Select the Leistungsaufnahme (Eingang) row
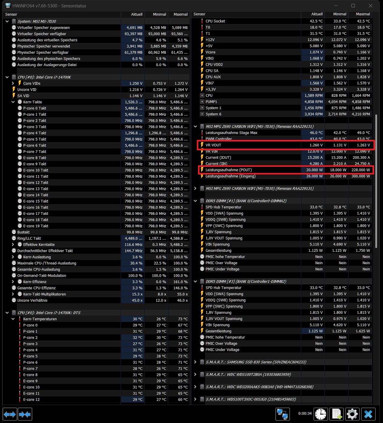Viewport: 383px width, 423px height. tap(285, 176)
